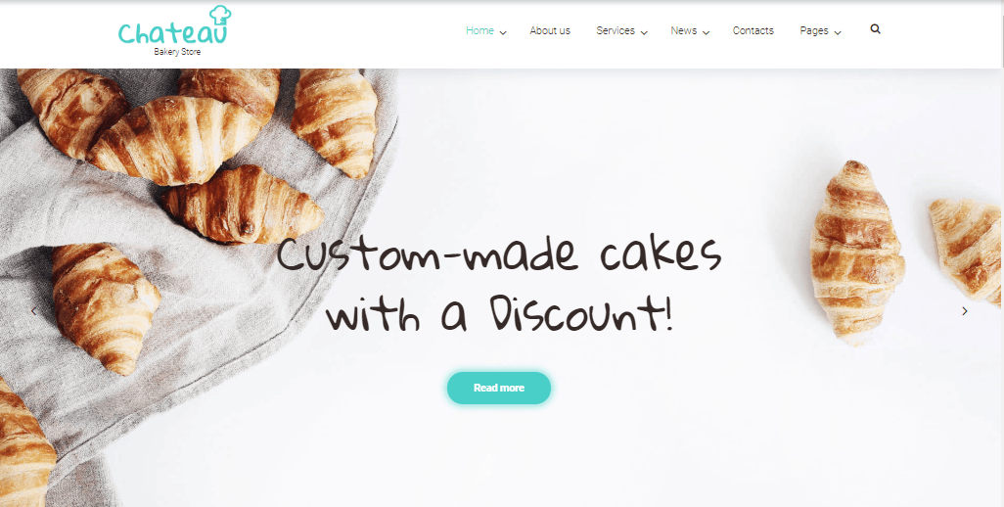Click the Bakery Store subtitle

177,52
